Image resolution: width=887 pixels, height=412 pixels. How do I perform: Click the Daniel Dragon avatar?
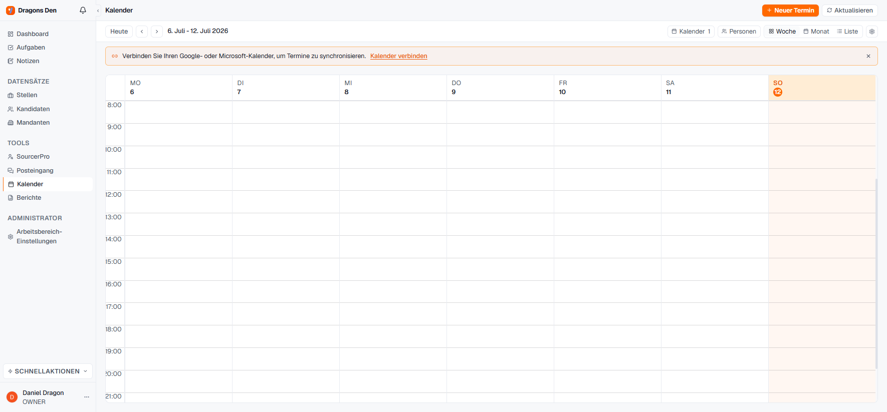[x=12, y=397]
